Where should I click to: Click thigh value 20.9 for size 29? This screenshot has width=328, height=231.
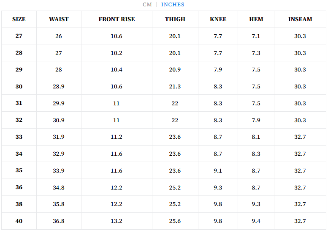click(175, 70)
